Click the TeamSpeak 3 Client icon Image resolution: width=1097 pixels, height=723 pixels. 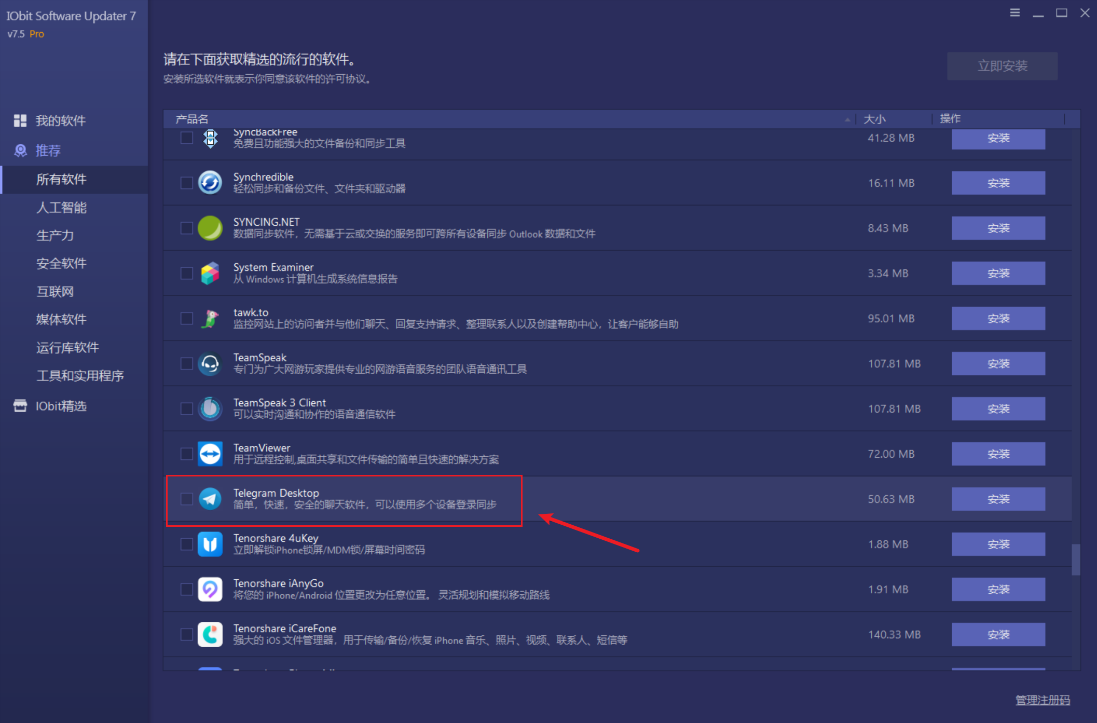pos(210,408)
